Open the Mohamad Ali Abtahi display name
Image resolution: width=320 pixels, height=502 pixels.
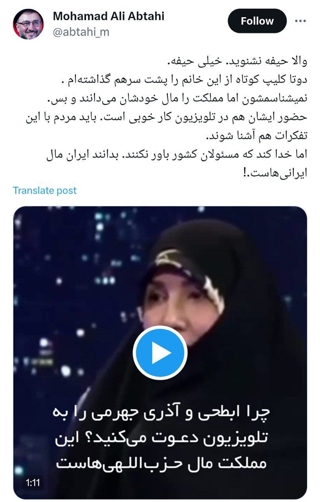[108, 16]
